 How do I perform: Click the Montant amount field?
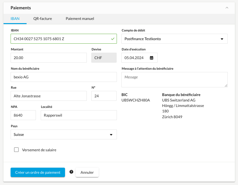point(49,58)
